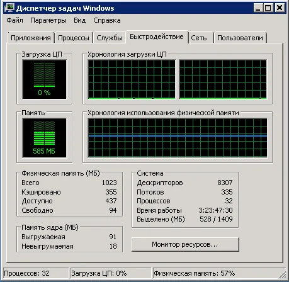Screen dimensions: 289x282
Task: Minimize the Диспетчер задач window
Action: point(258,8)
